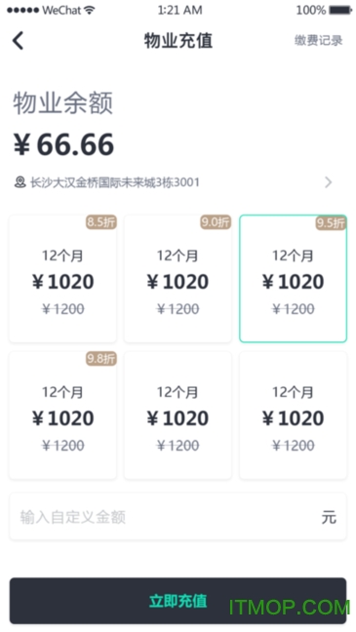Select bottom middle 12个月 plan without discount
The width and height of the screenshot is (356, 632).
click(178, 415)
